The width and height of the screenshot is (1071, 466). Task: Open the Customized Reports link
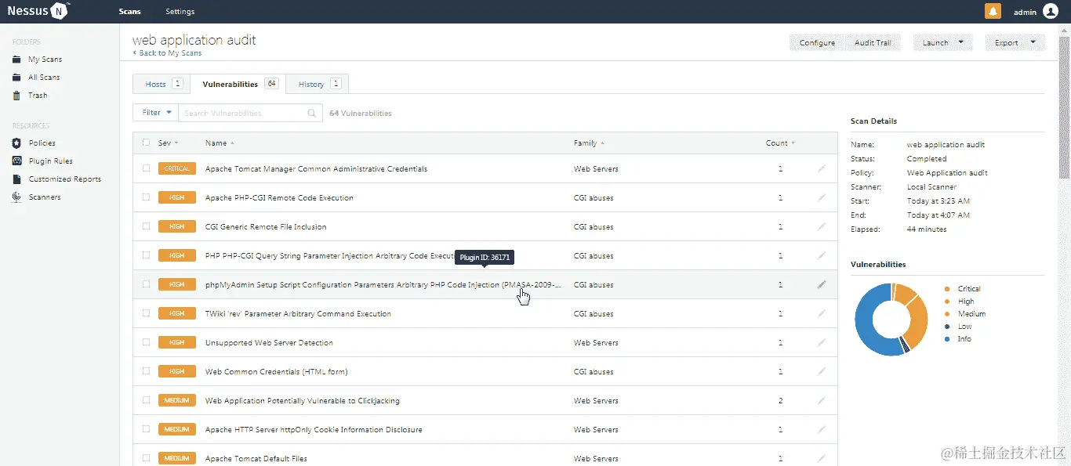pyautogui.click(x=65, y=179)
